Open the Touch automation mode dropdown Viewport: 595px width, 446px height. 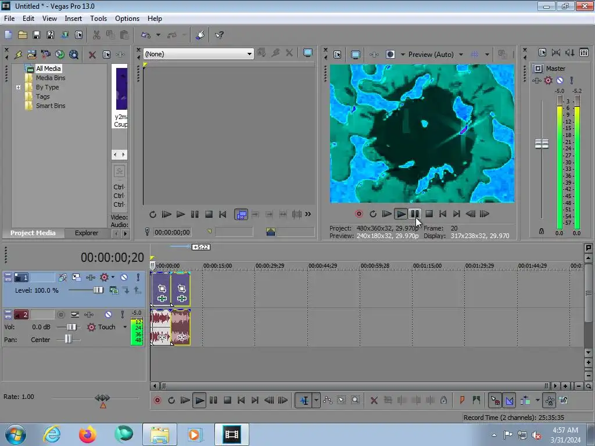click(x=124, y=327)
